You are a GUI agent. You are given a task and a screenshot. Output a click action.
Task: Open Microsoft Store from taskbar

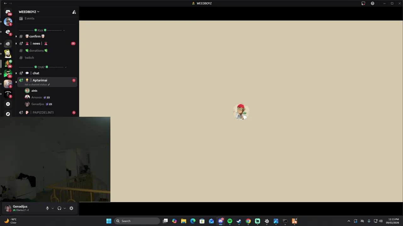pos(202,221)
